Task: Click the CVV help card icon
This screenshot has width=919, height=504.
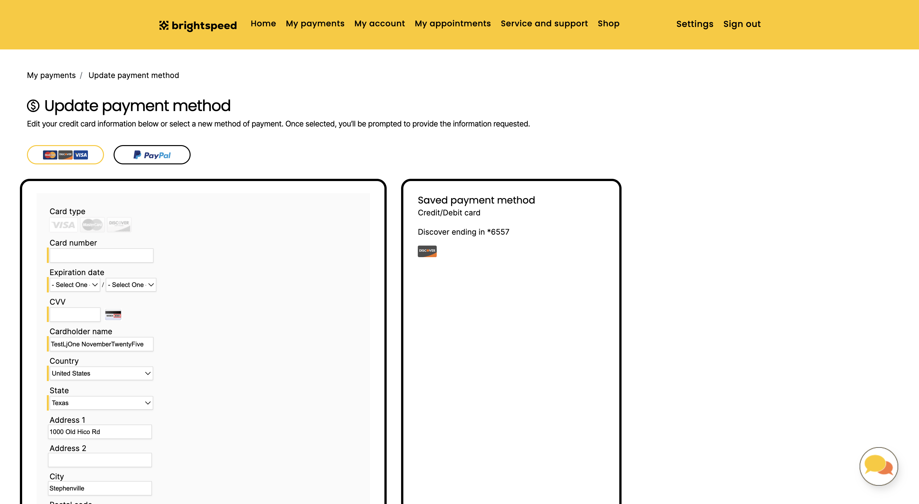Action: [113, 315]
